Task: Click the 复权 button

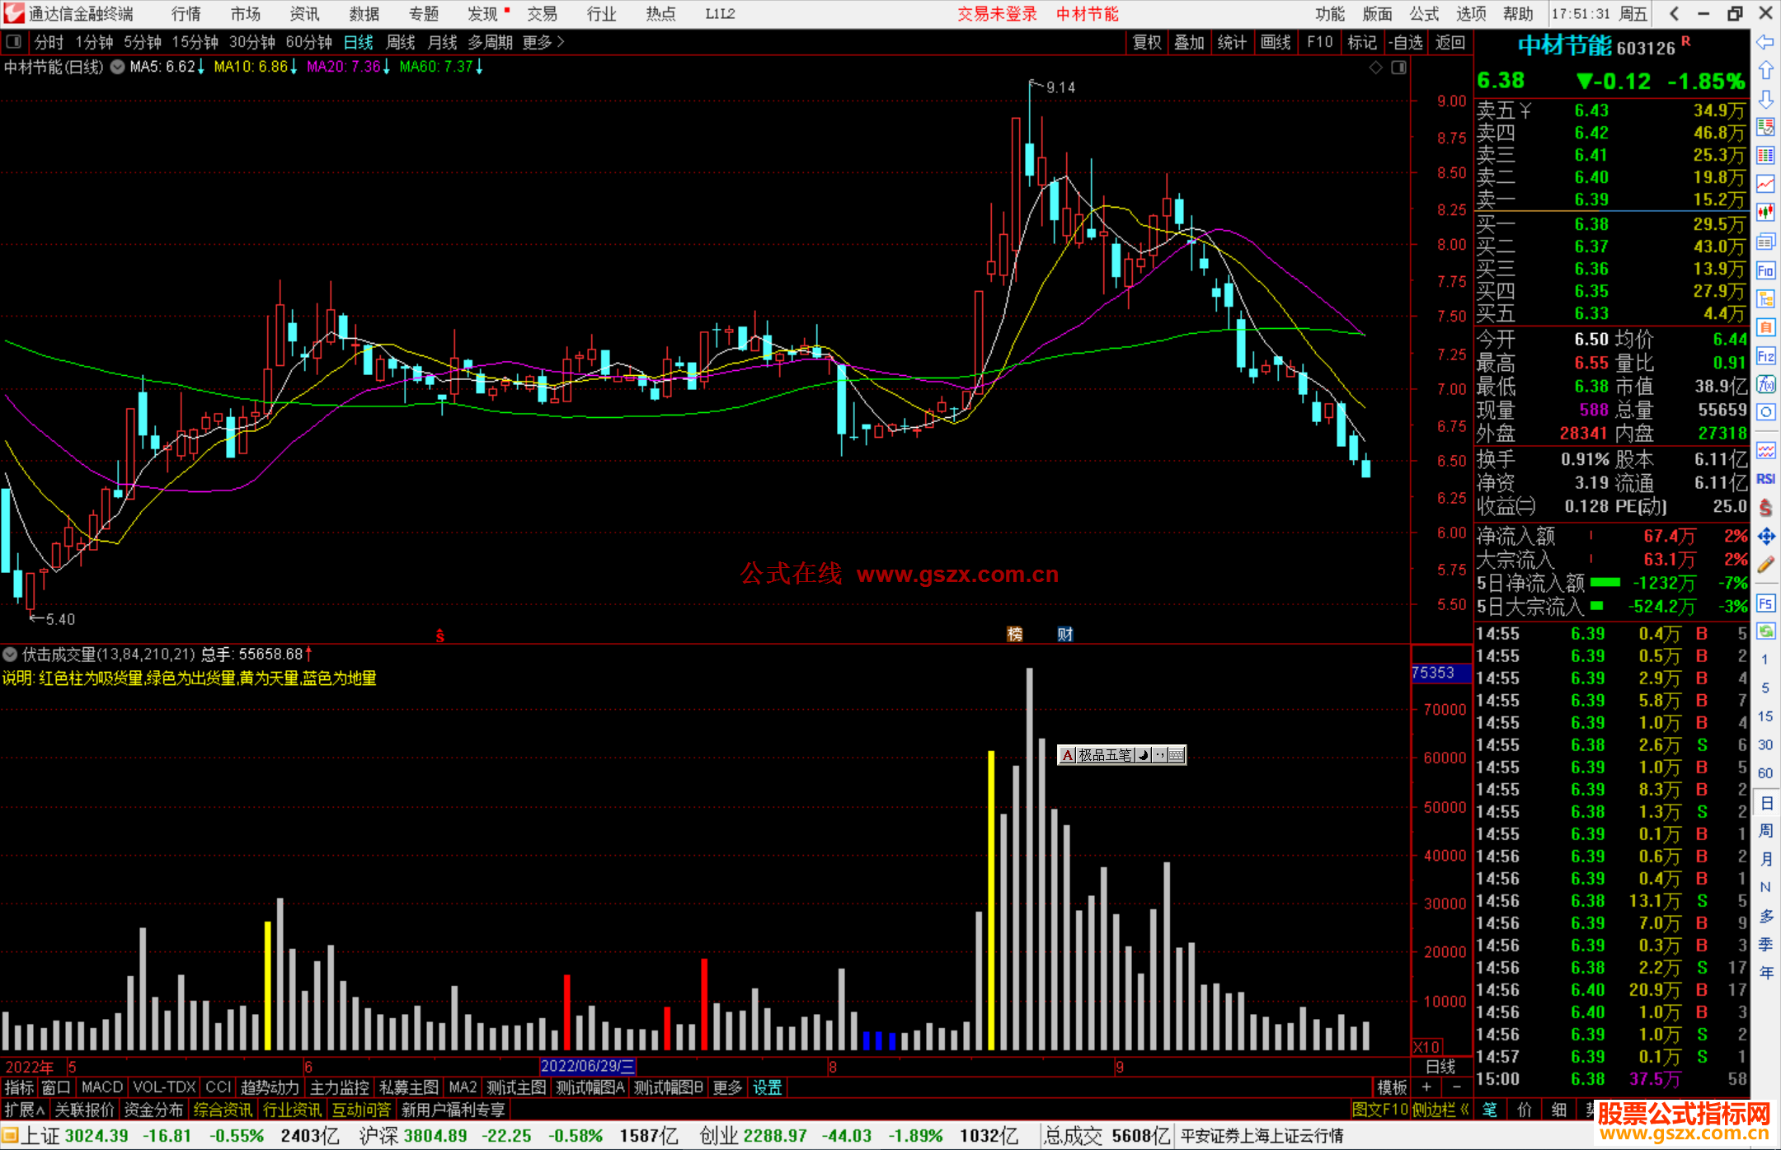Action: pos(1147,42)
